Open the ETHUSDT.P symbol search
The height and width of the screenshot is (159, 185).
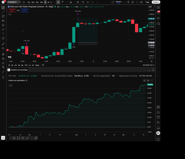(x=12, y=2)
